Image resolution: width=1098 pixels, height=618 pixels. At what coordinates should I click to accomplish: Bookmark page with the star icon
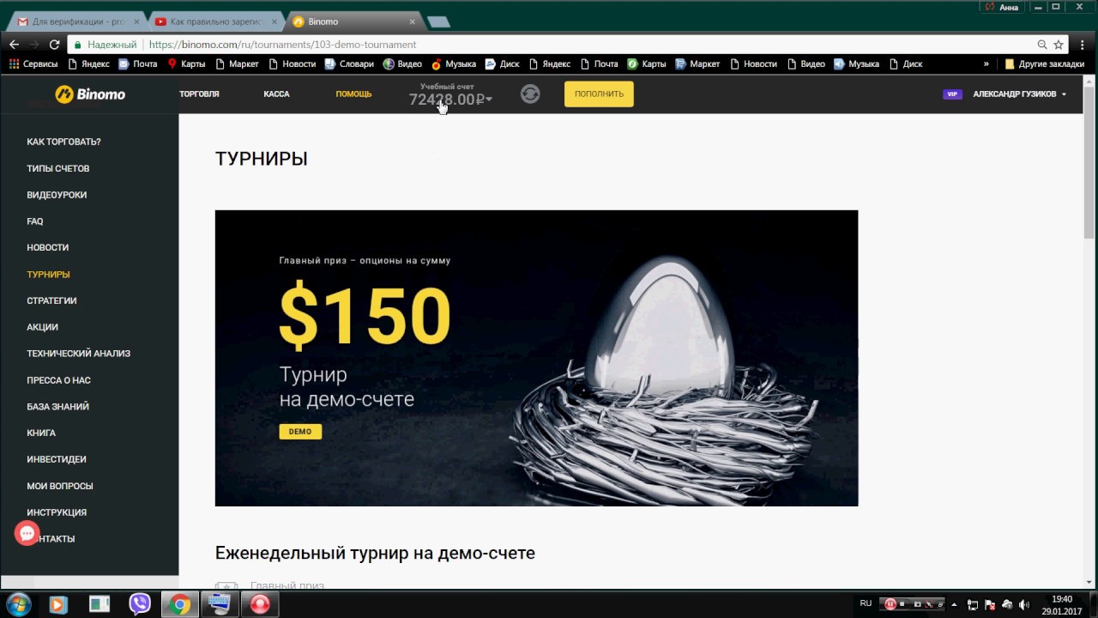point(1059,45)
